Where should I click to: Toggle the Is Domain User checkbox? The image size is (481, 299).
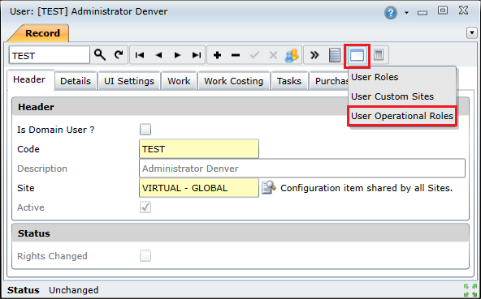pos(145,130)
